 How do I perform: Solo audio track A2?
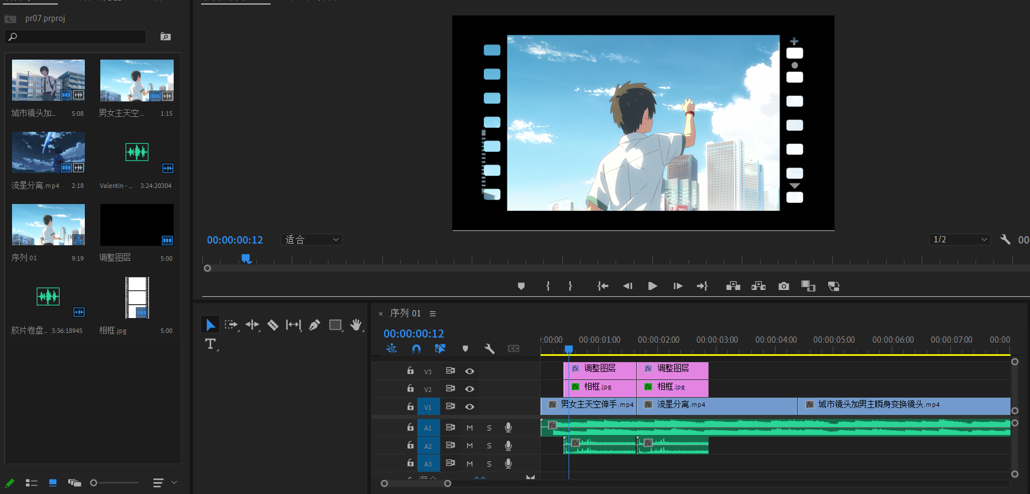click(489, 446)
